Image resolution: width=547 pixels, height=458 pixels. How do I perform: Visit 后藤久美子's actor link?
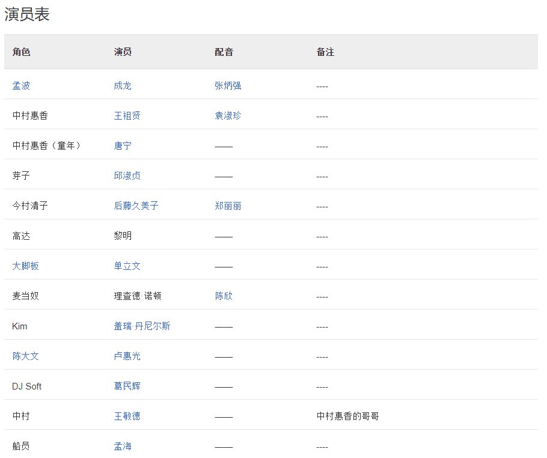[x=135, y=206]
